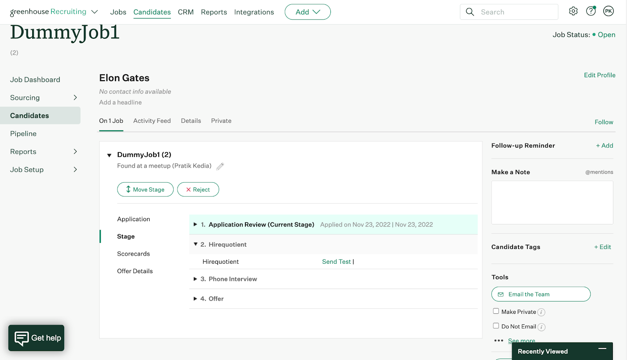Open the Integrations menu
This screenshot has width=627, height=360.
(x=254, y=12)
